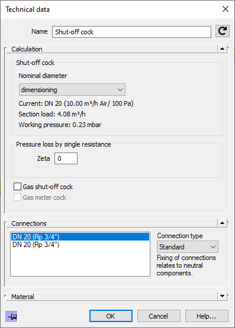Collapse the Connections section arrow

click(x=222, y=223)
